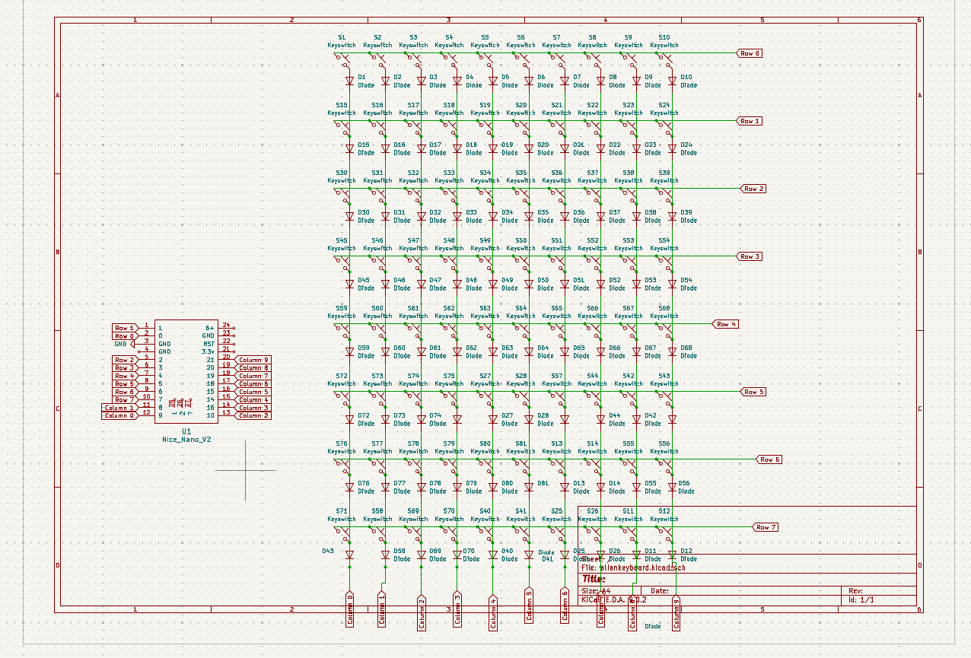Click the Rev field in the title block
This screenshot has width=971, height=658.
[x=854, y=590]
